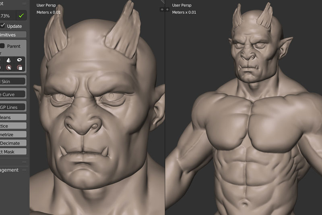
Task: Click the red-ringed ellipsoid primitive icon
Action: [x=8, y=68]
